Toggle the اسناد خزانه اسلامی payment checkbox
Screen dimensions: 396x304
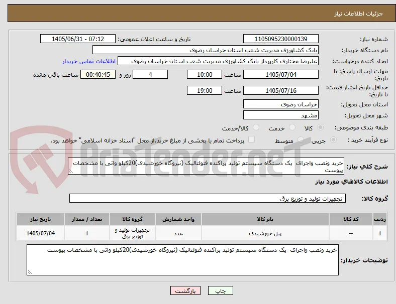[x=252, y=139]
